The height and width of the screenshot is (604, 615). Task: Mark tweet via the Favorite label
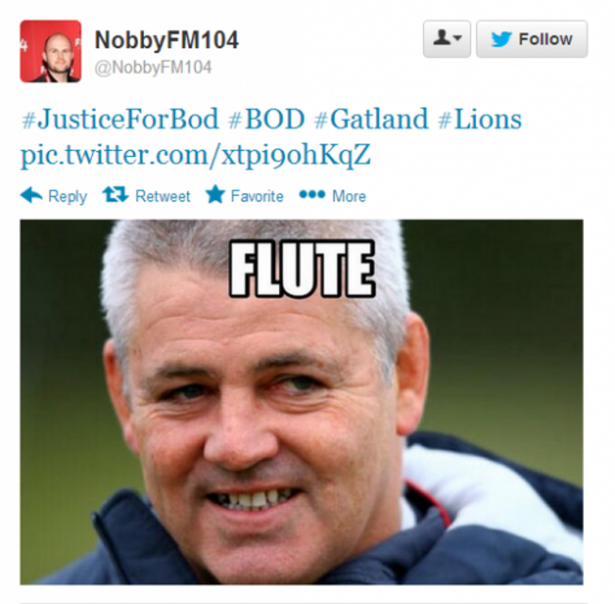(x=257, y=196)
